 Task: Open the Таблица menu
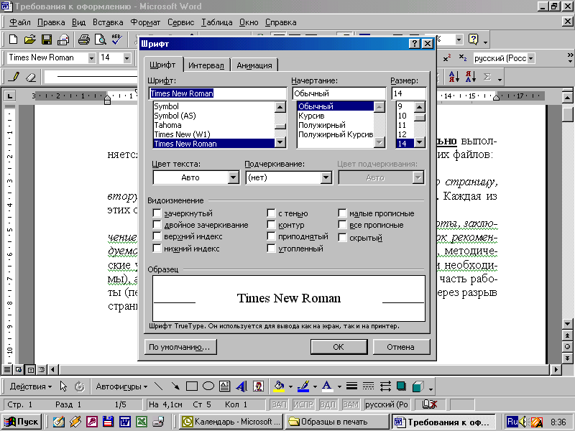click(217, 22)
